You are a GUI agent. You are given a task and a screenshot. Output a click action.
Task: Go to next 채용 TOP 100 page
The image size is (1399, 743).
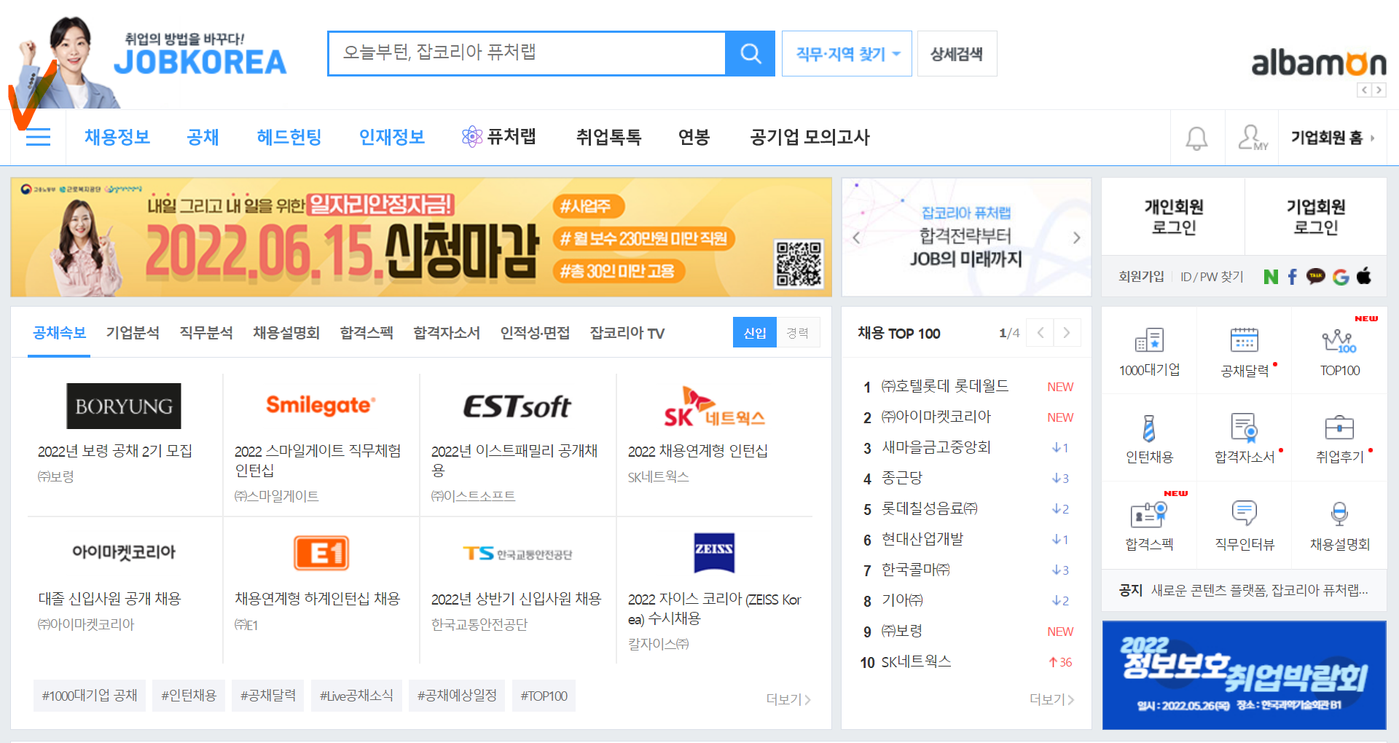pos(1067,333)
